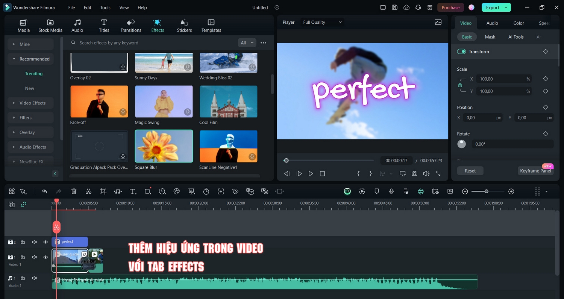Mute the Audio 1 track
Viewport: 564px width, 299px height.
(35, 278)
